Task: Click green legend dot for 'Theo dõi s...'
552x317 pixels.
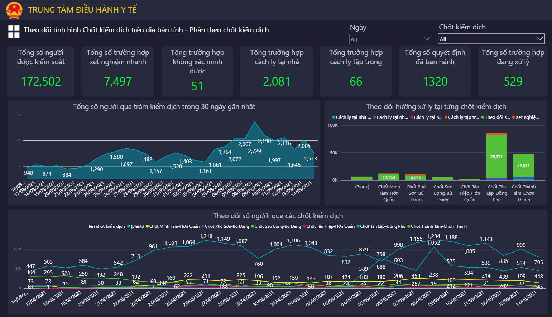Action: [483, 117]
